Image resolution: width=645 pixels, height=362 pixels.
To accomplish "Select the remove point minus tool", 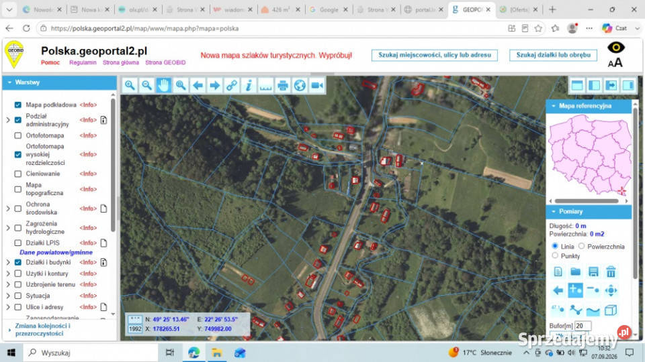I will pos(593,290).
